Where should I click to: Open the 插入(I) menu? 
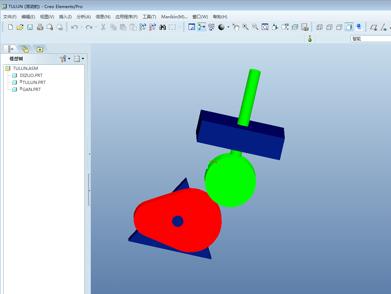(65, 17)
